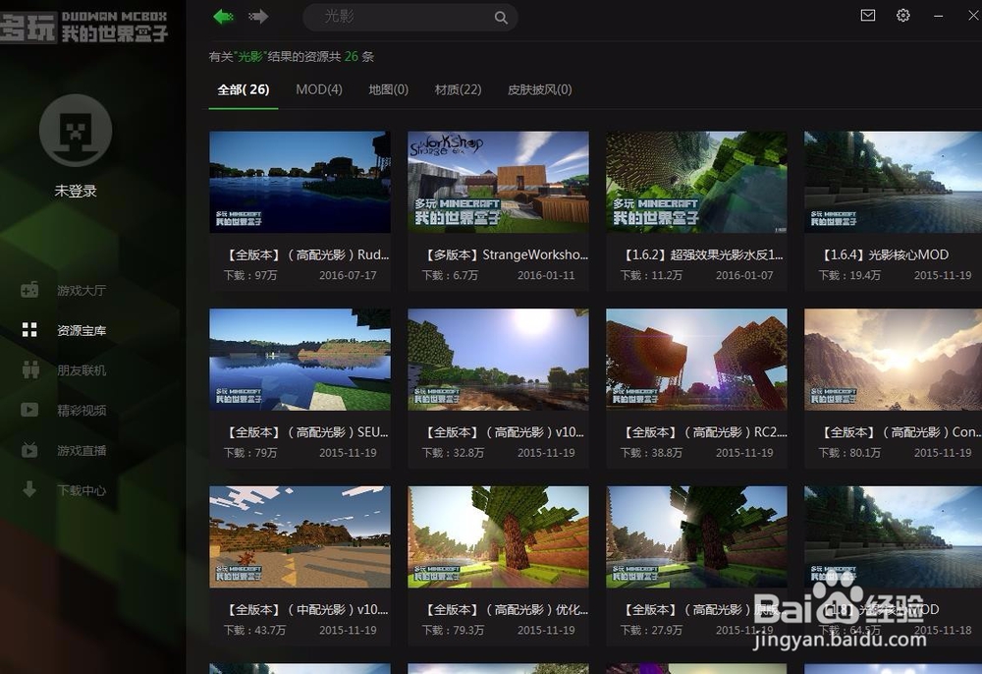The height and width of the screenshot is (674, 982).
Task: Click title 【全版本】（高配光影）RC2...
Action: [x=704, y=432]
